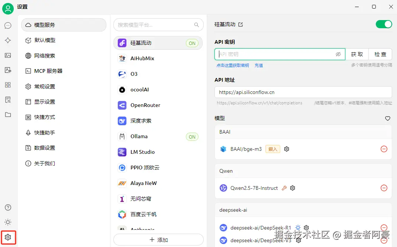Open the translate sidebar icon
Screen dimensions: 397x247
tap(8, 70)
